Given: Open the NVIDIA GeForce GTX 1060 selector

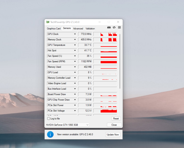Looking at the screenshot, I should [x=68, y=125].
